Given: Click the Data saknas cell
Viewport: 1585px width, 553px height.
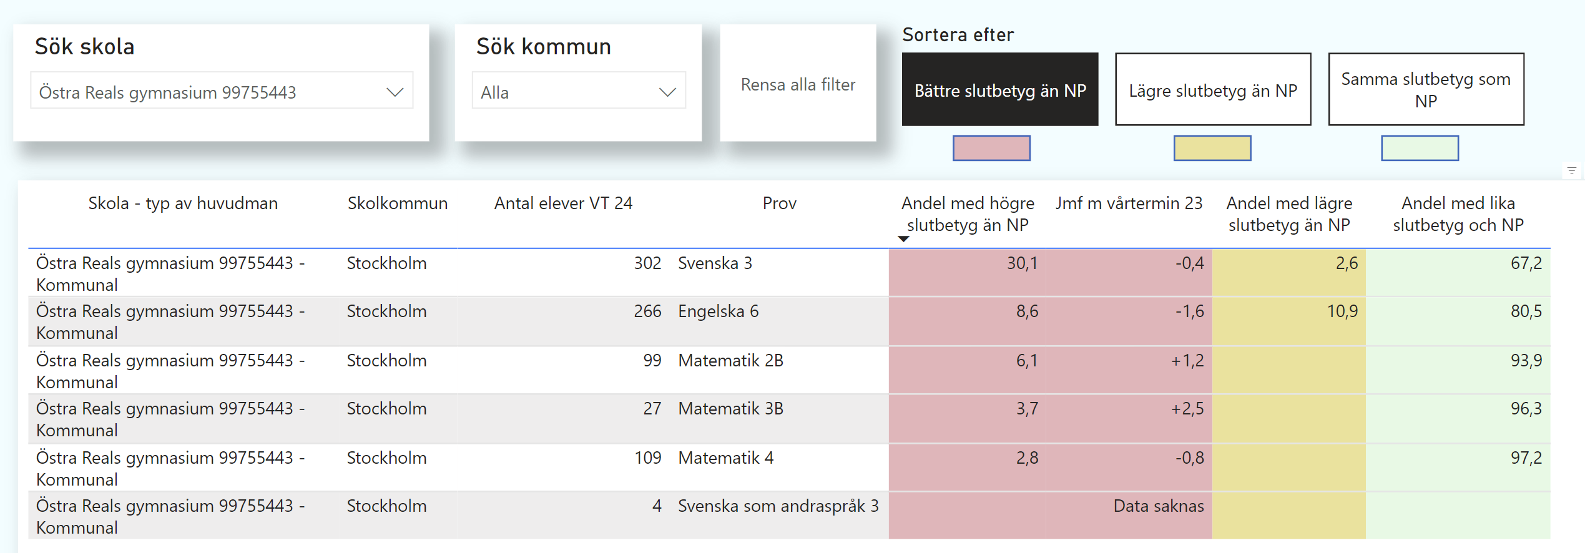Looking at the screenshot, I should point(1158,506).
